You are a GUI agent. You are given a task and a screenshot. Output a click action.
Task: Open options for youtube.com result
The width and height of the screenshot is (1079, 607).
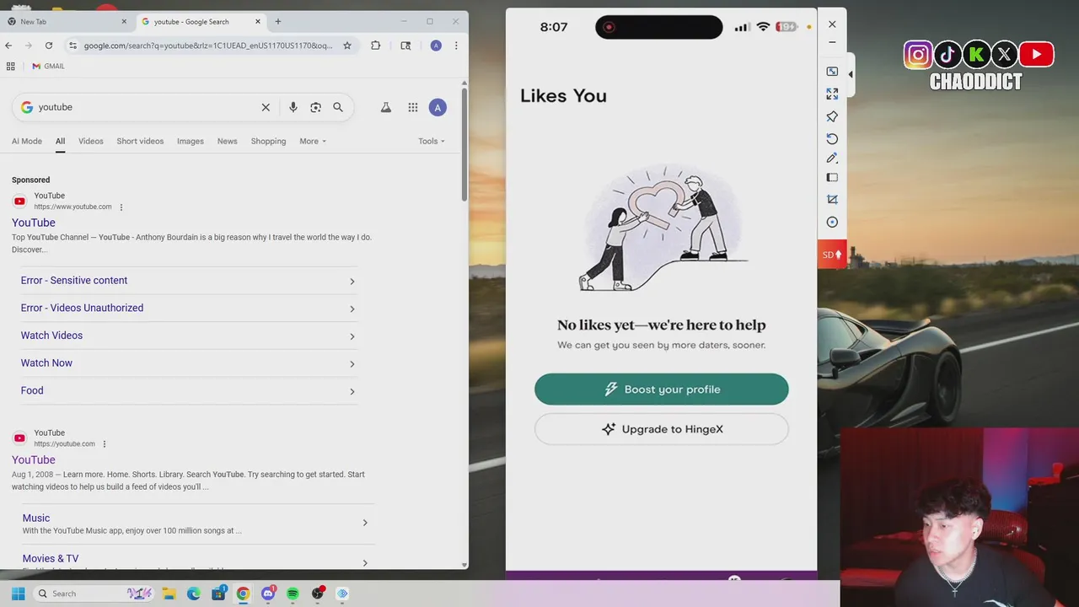coord(105,444)
